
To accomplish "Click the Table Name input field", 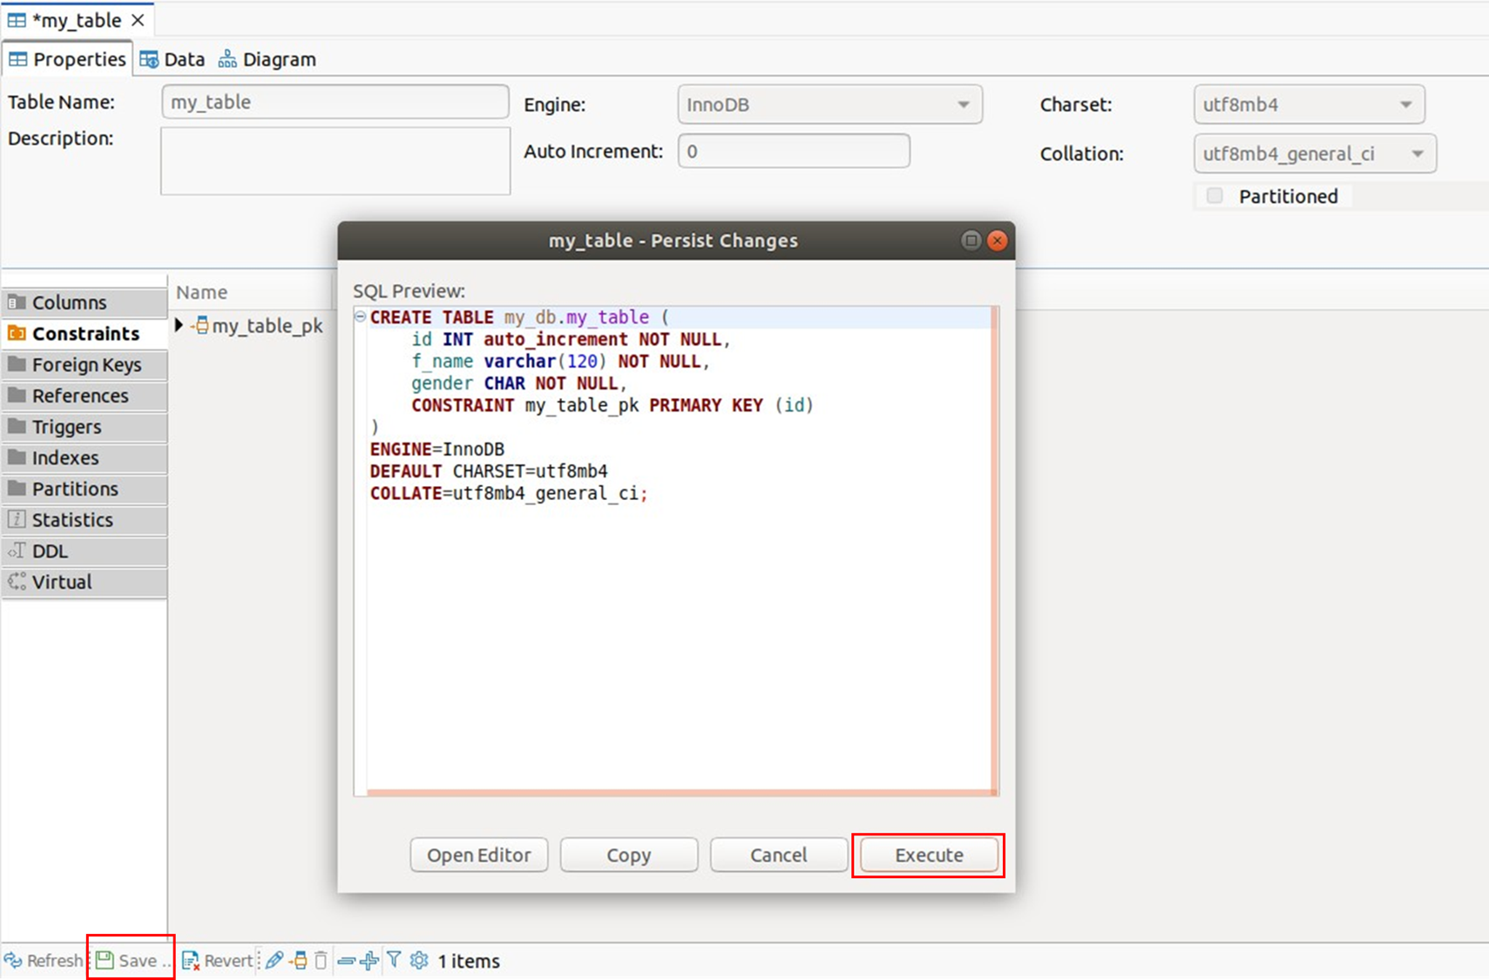I will pyautogui.click(x=335, y=102).
